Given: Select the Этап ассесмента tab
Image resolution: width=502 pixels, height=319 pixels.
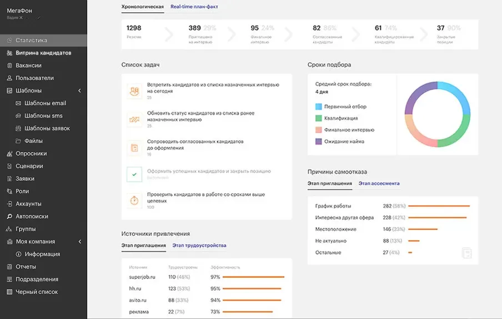Looking at the screenshot, I should [379, 183].
